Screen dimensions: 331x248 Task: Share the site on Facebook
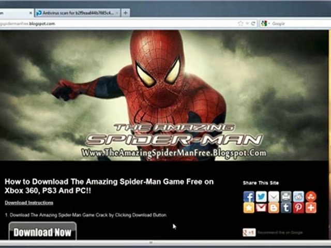[x=249, y=196]
